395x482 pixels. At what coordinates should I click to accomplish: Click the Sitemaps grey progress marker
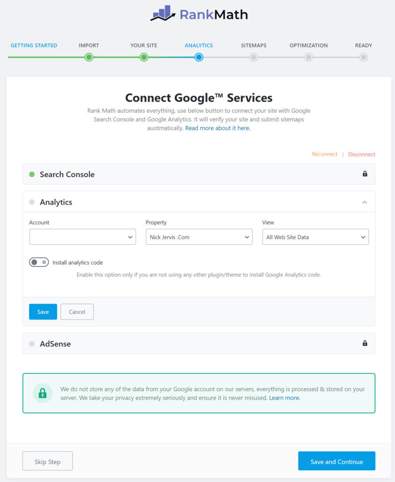pyautogui.click(x=254, y=57)
